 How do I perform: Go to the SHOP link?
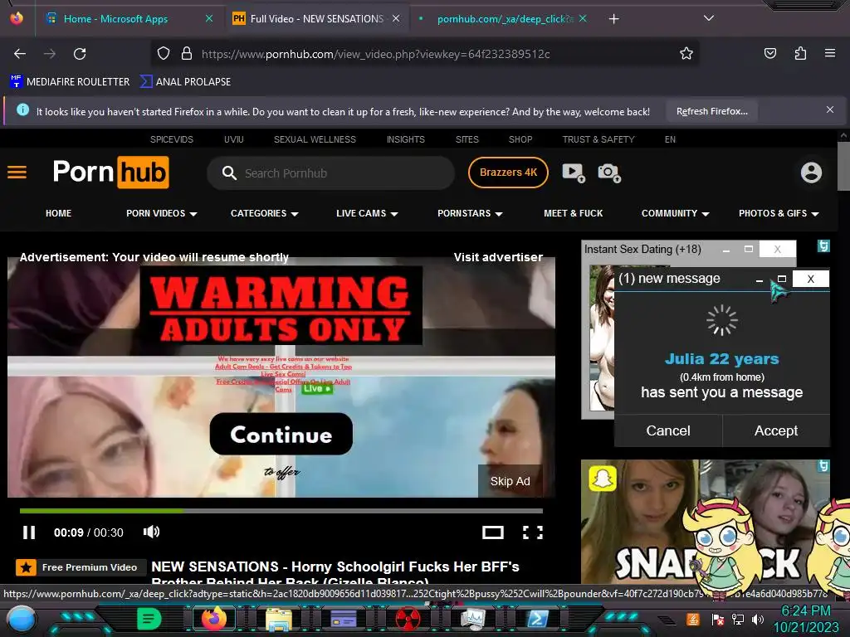pyautogui.click(x=520, y=139)
